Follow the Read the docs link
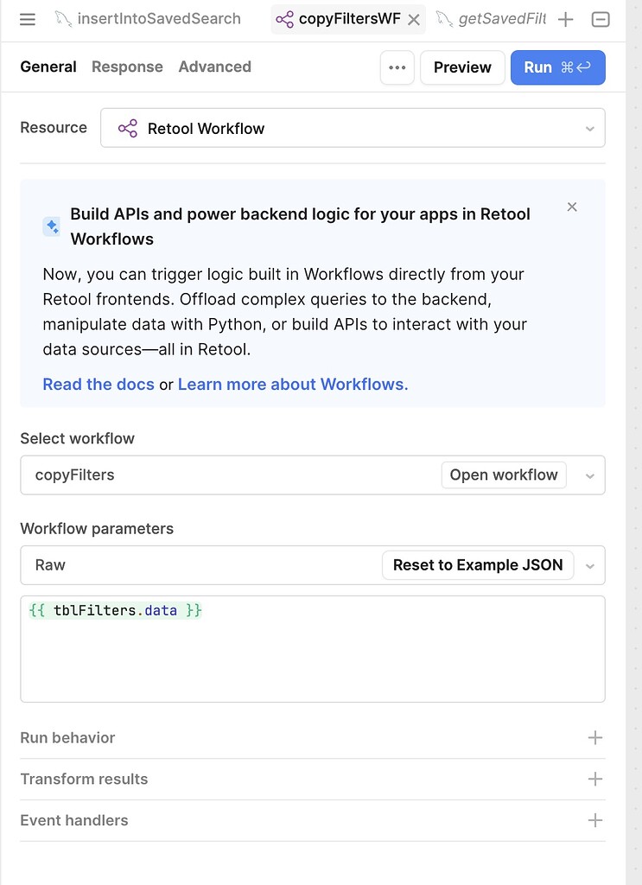Screen dimensions: 642x885 coord(99,385)
